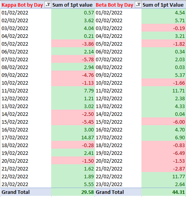Click the Kappa cell showing -5.78
The width and height of the screenshot is (186, 197).
pyautogui.click(x=73, y=59)
